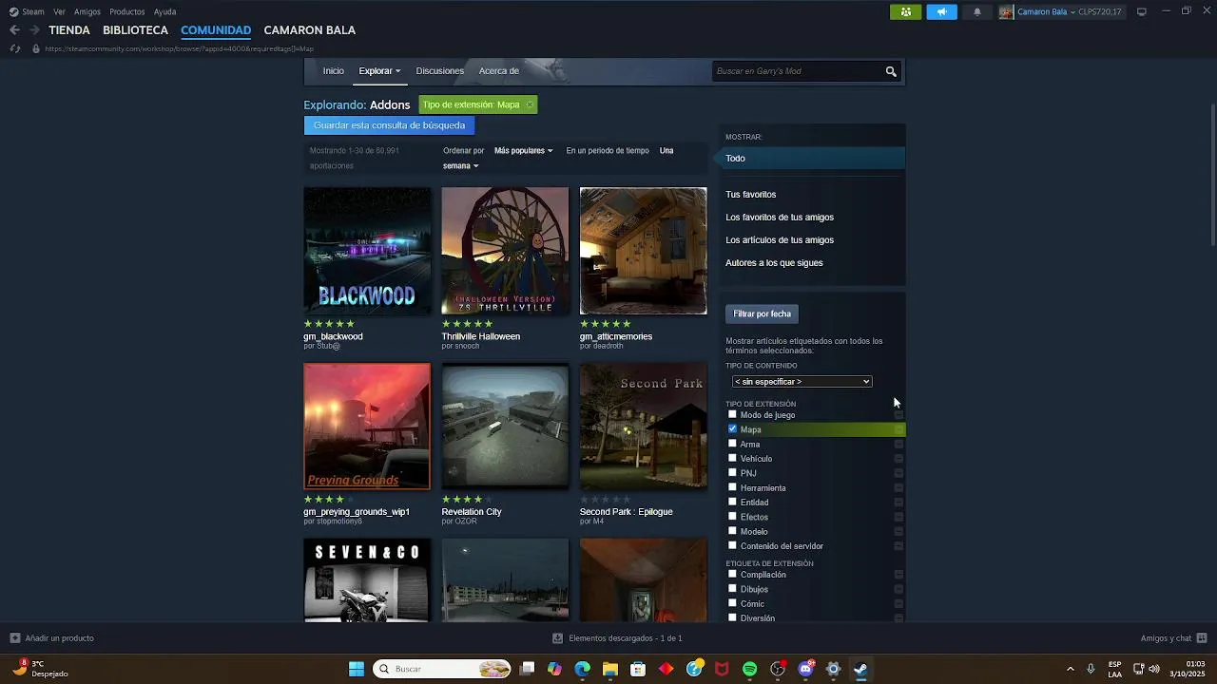1217x684 pixels.
Task: Open the Amigos y chat icon
Action: (x=1202, y=638)
